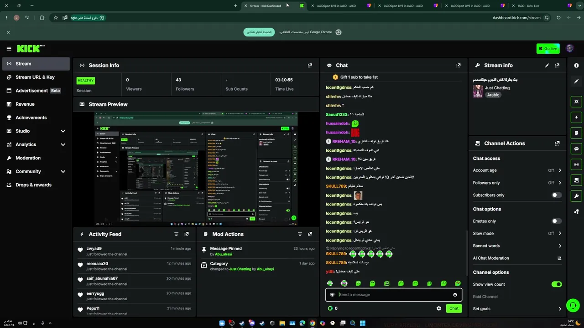The image size is (584, 328).
Task: Open AI Chat Moderation external link
Action: (x=559, y=258)
